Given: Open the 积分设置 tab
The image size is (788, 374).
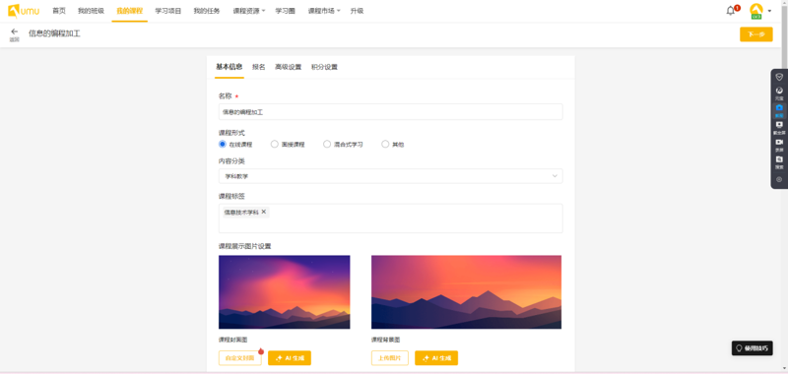Looking at the screenshot, I should 324,67.
